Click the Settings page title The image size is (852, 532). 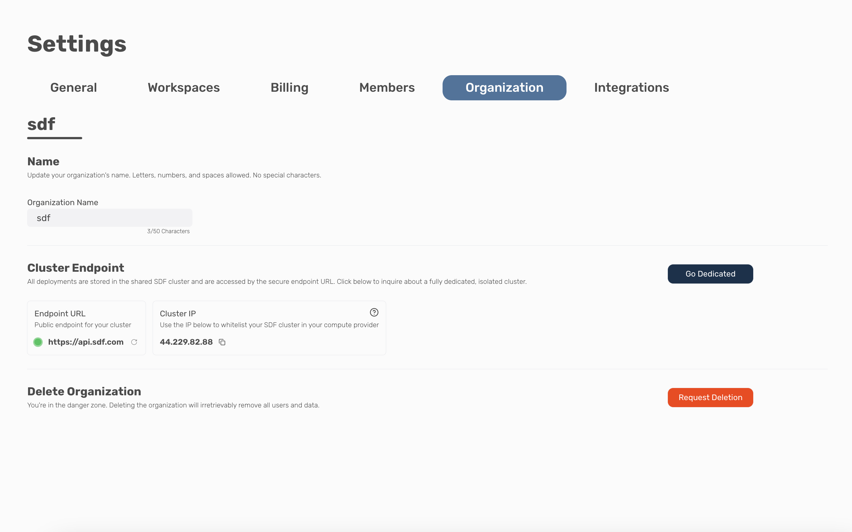tap(77, 44)
